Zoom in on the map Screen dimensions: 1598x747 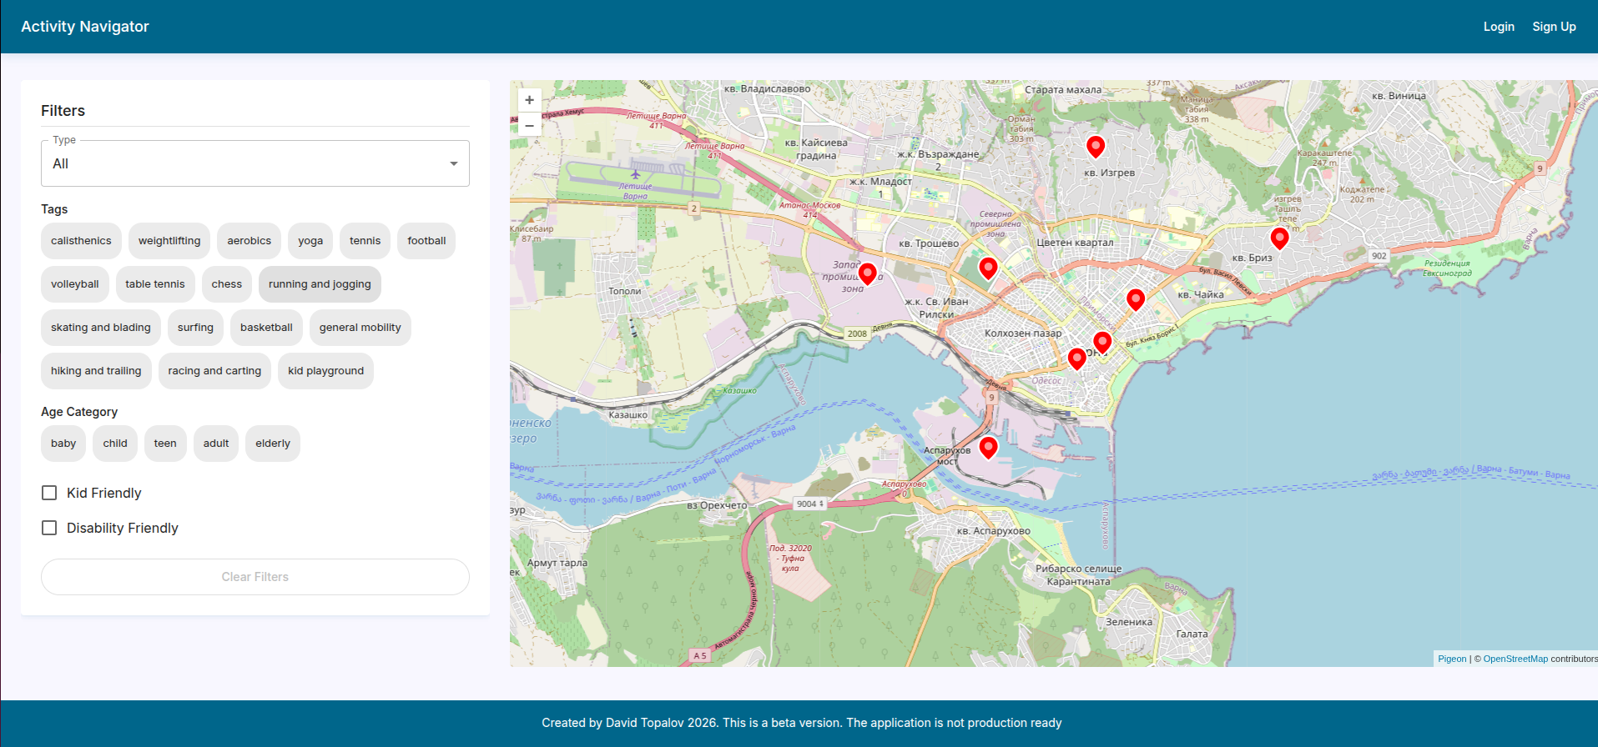tap(529, 100)
